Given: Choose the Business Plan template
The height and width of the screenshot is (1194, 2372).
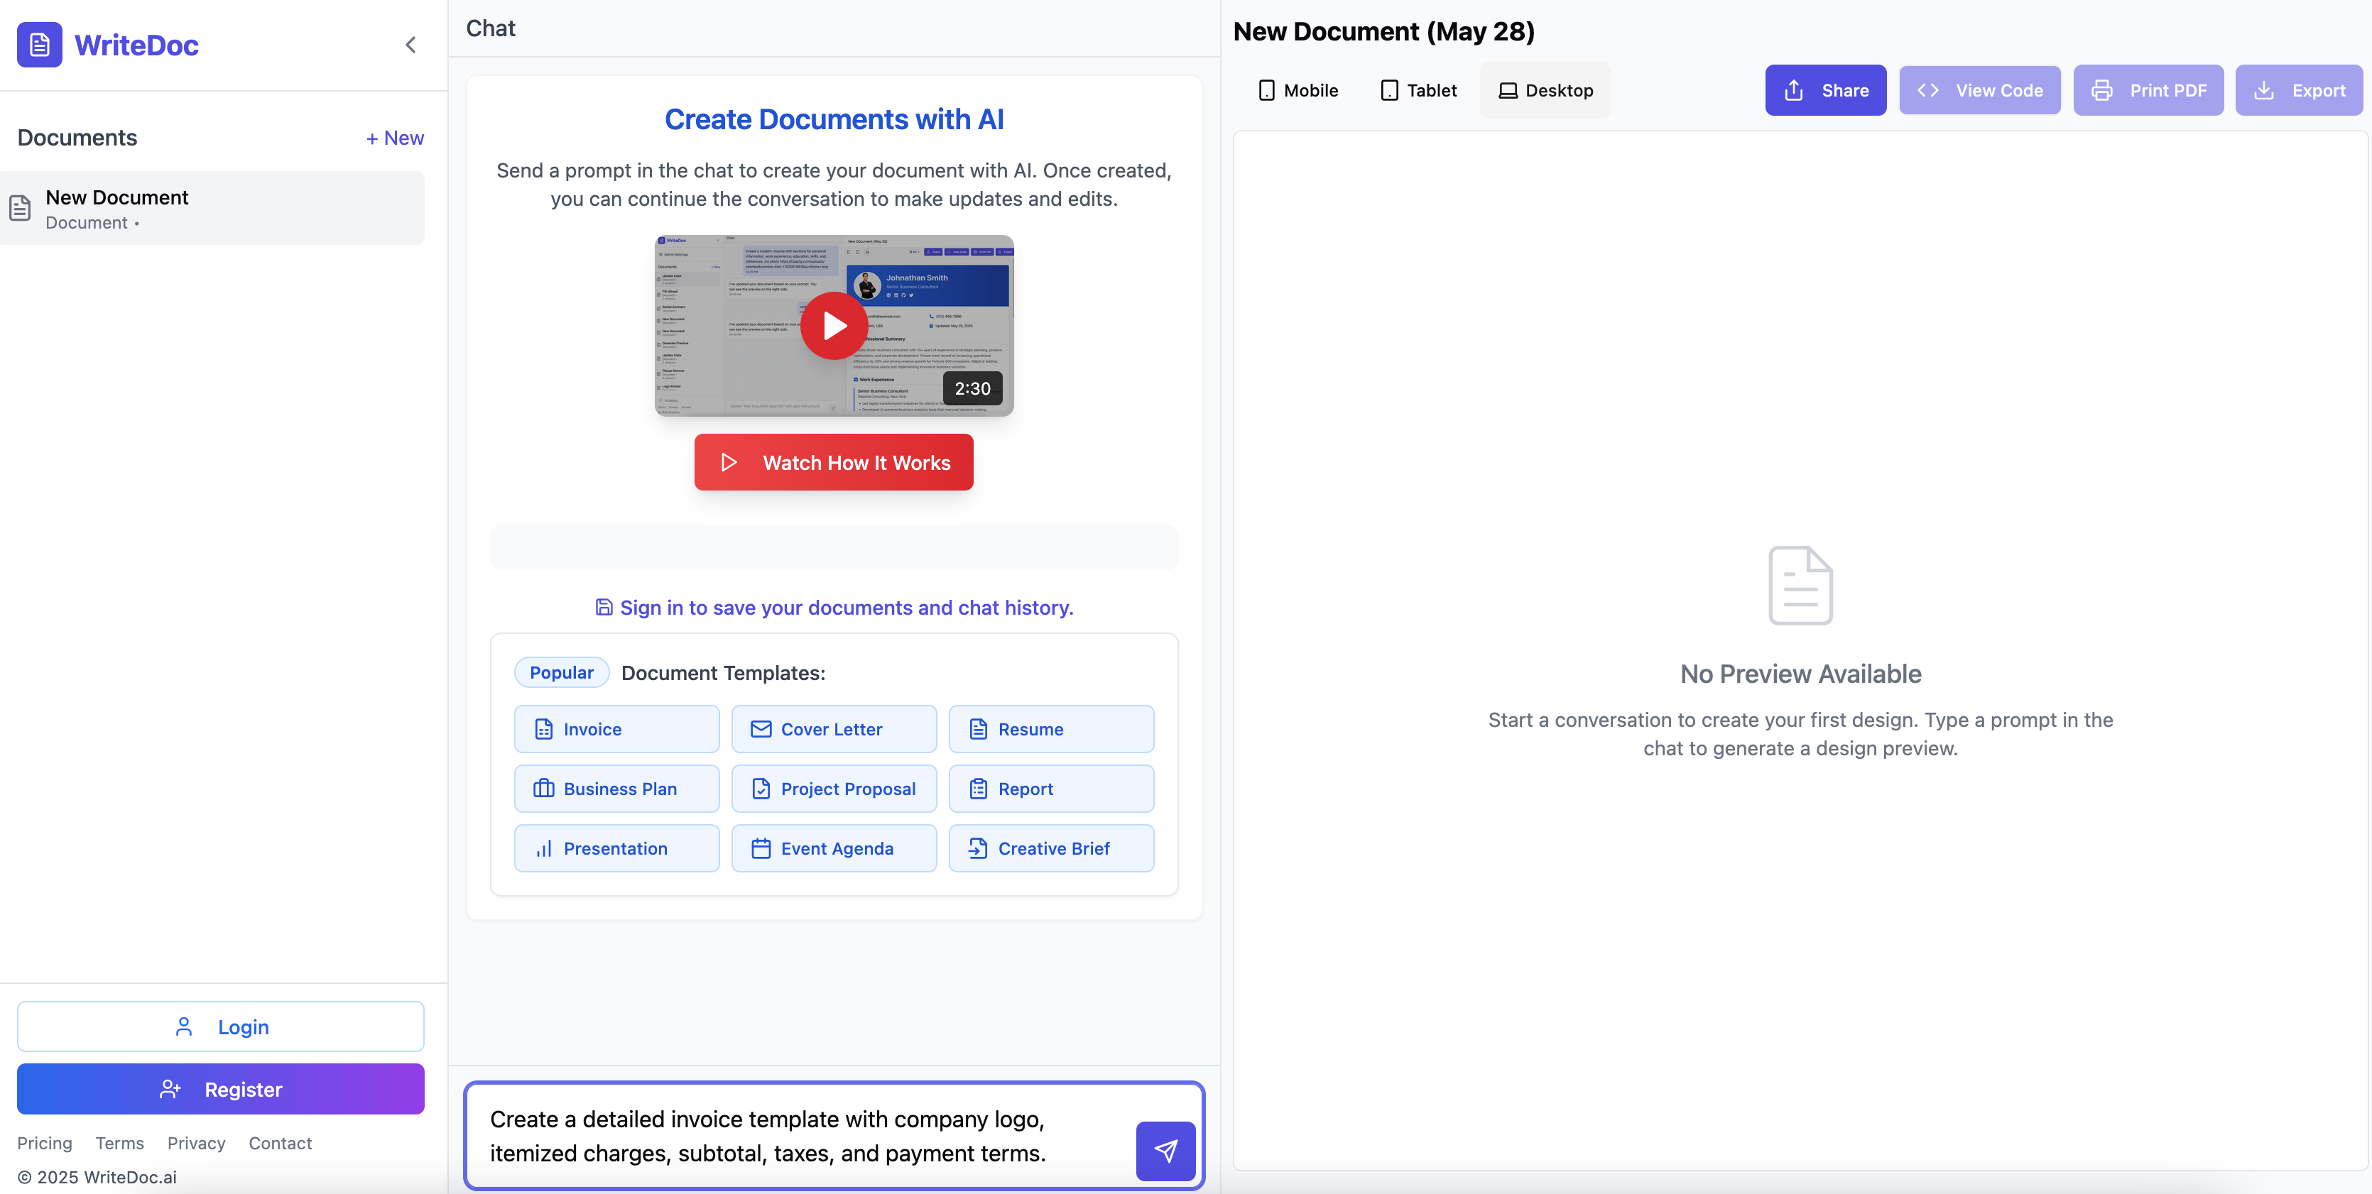Looking at the screenshot, I should tap(616, 789).
